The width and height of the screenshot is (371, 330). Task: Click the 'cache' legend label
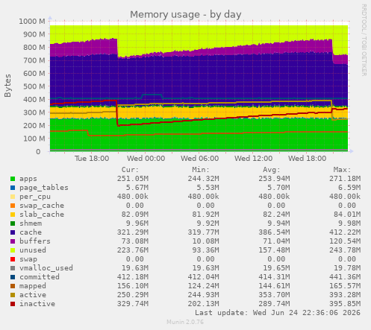coord(31,232)
